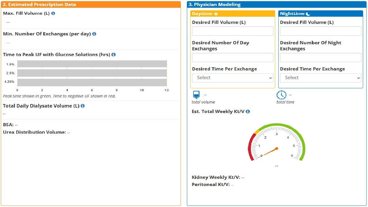The width and height of the screenshot is (368, 207).
Task: Click info icon beside Max. Fill Volume
Action: point(53,13)
